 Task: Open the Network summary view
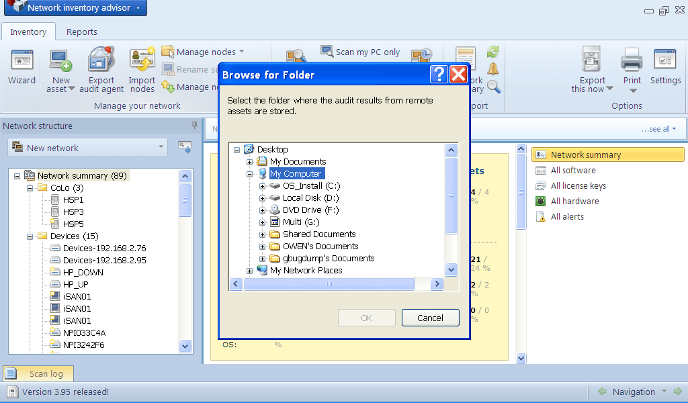(x=607, y=154)
